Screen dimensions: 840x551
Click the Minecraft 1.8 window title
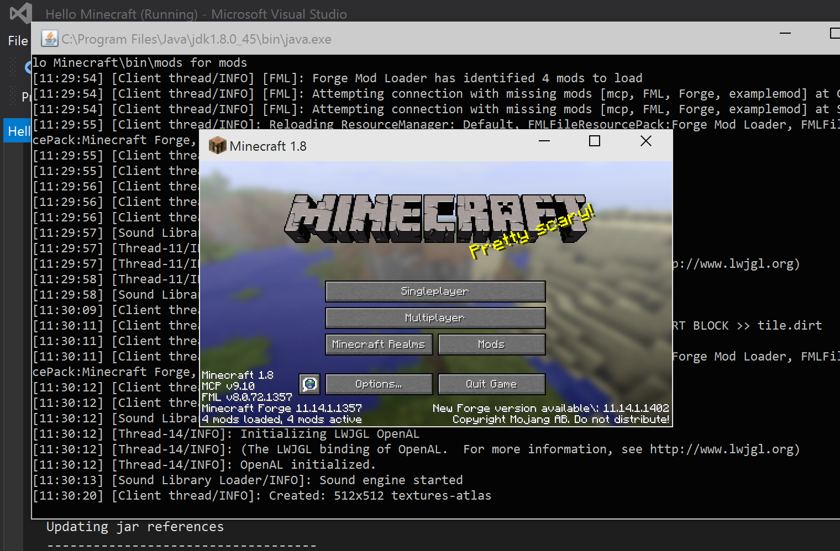point(268,146)
